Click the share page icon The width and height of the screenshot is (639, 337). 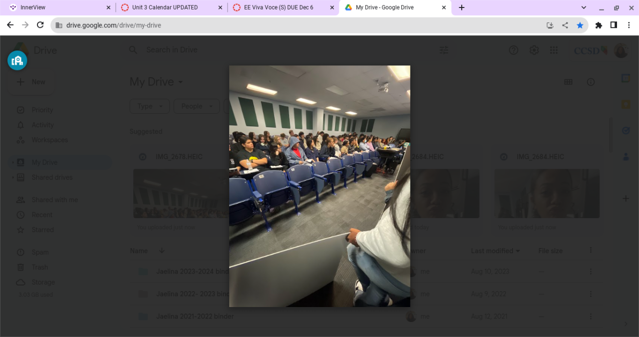pos(565,25)
